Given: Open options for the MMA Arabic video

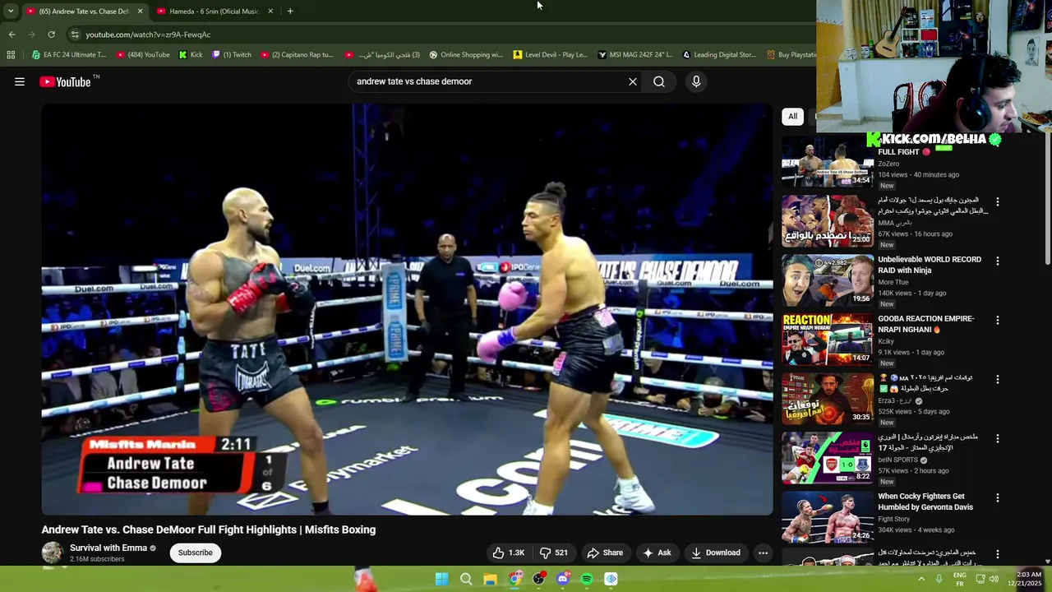Looking at the screenshot, I should click(998, 201).
